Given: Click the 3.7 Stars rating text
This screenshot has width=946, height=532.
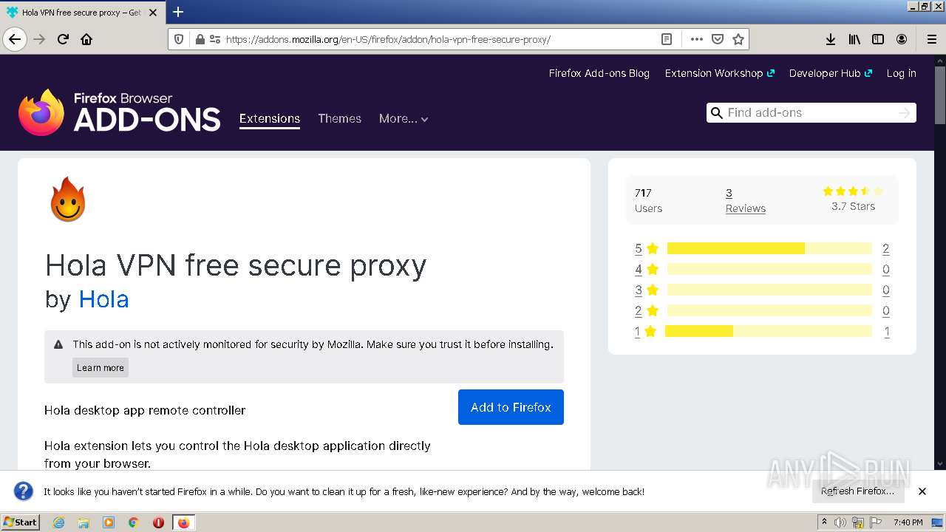Looking at the screenshot, I should click(x=853, y=206).
